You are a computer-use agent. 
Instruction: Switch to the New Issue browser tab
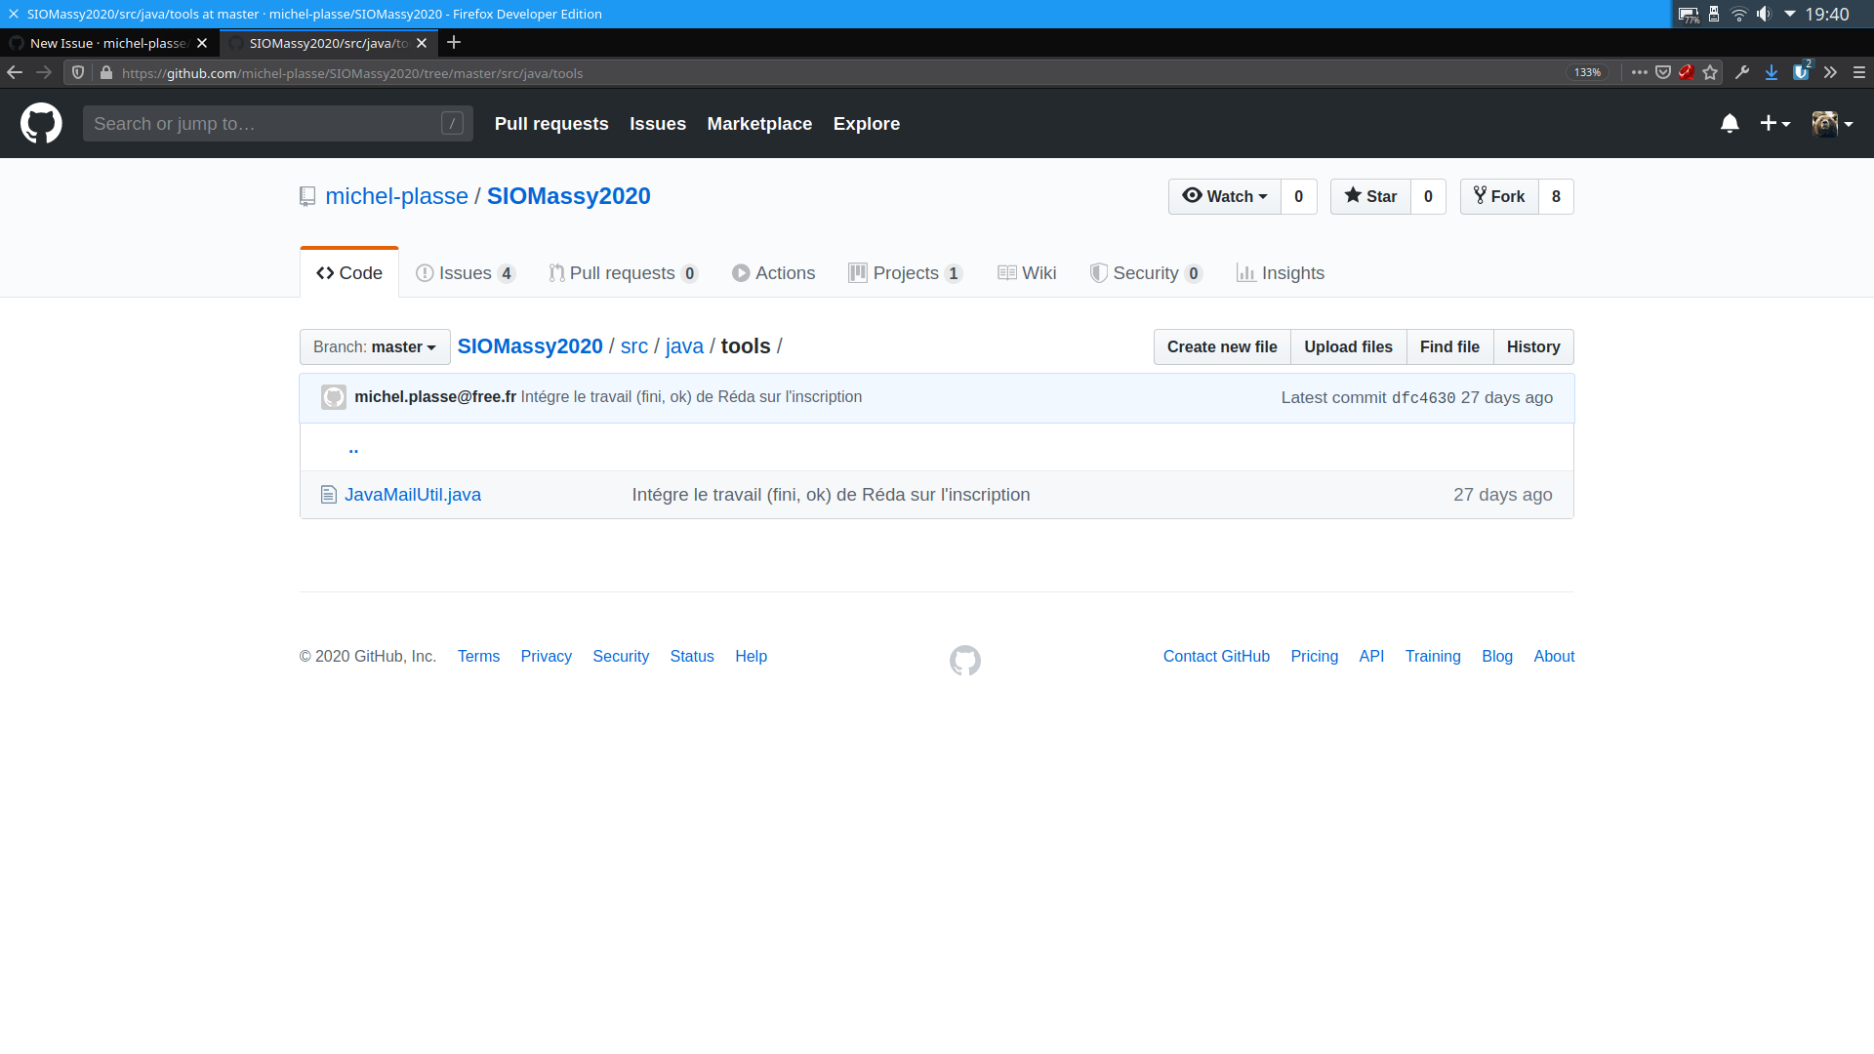coord(107,43)
